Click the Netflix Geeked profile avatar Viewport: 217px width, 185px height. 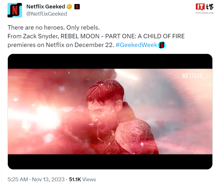click(x=14, y=10)
